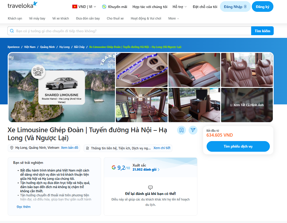
Task: Select the Vé xe khách tab
Action: pyautogui.click(x=61, y=18)
